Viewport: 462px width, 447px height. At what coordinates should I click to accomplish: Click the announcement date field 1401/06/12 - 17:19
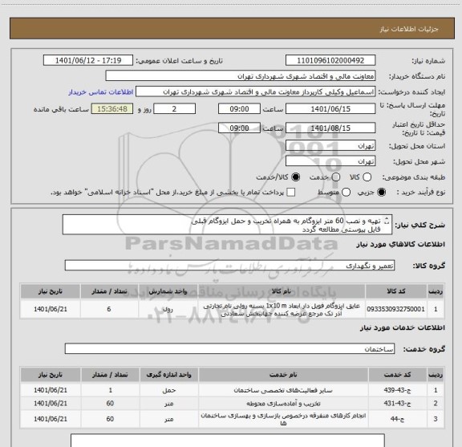click(x=88, y=60)
